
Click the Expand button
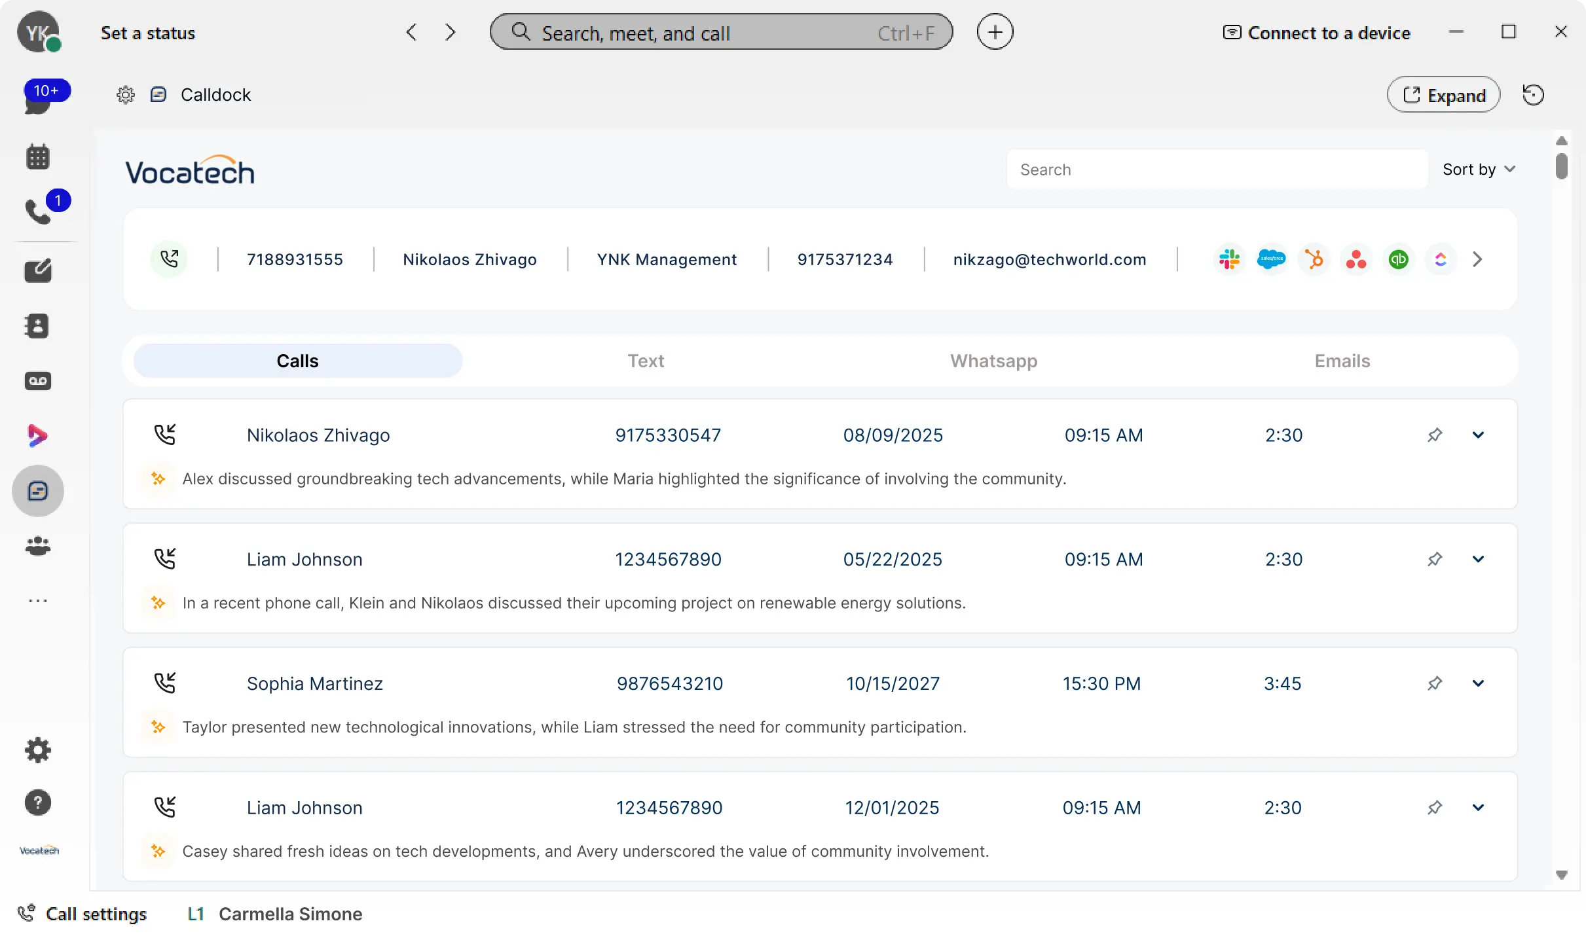tap(1443, 95)
